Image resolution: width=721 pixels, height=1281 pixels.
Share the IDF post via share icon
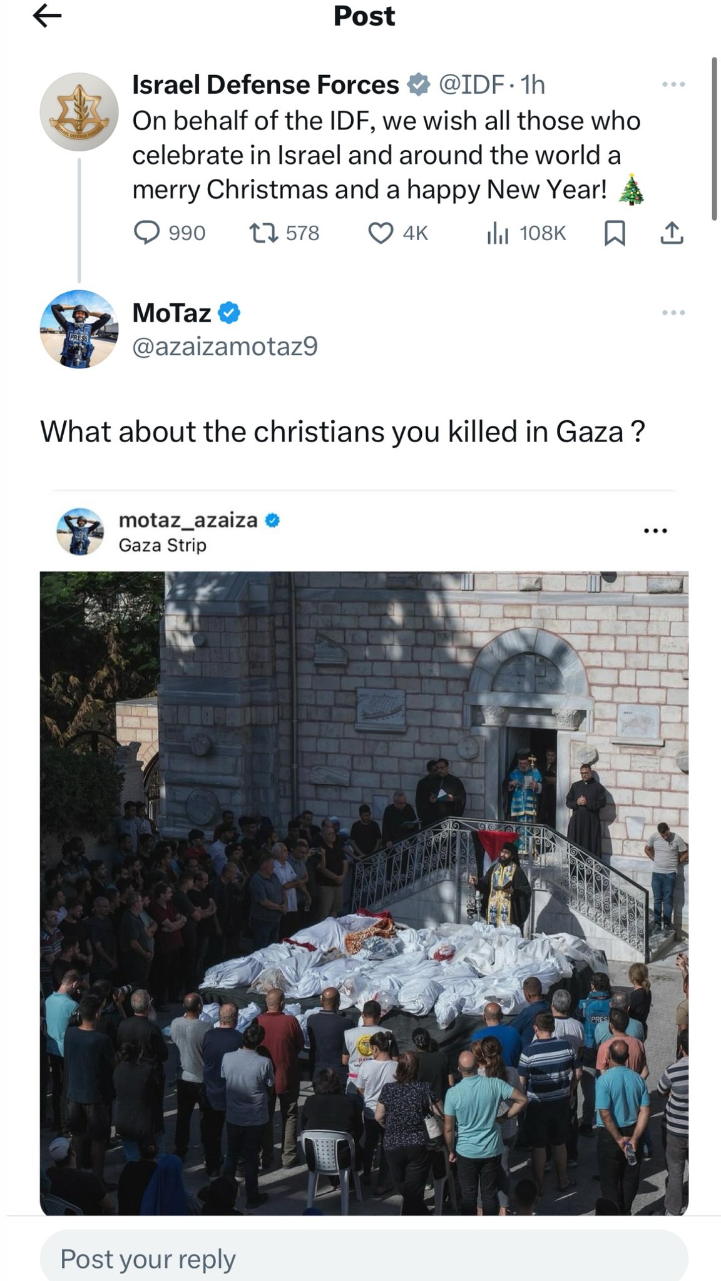coord(672,233)
